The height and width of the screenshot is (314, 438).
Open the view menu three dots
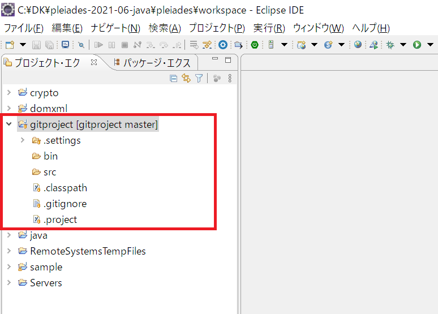click(x=230, y=79)
